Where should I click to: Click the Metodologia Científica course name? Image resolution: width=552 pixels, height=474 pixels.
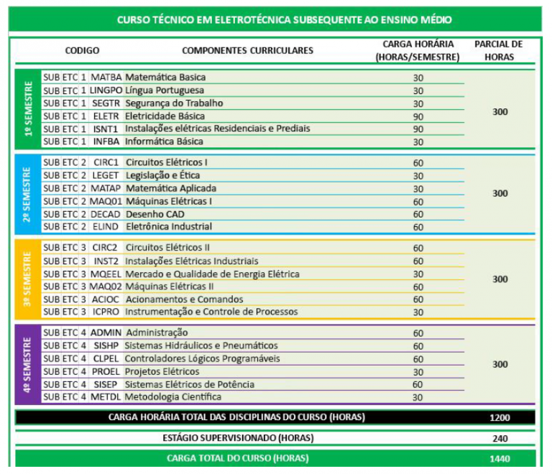[x=173, y=397]
